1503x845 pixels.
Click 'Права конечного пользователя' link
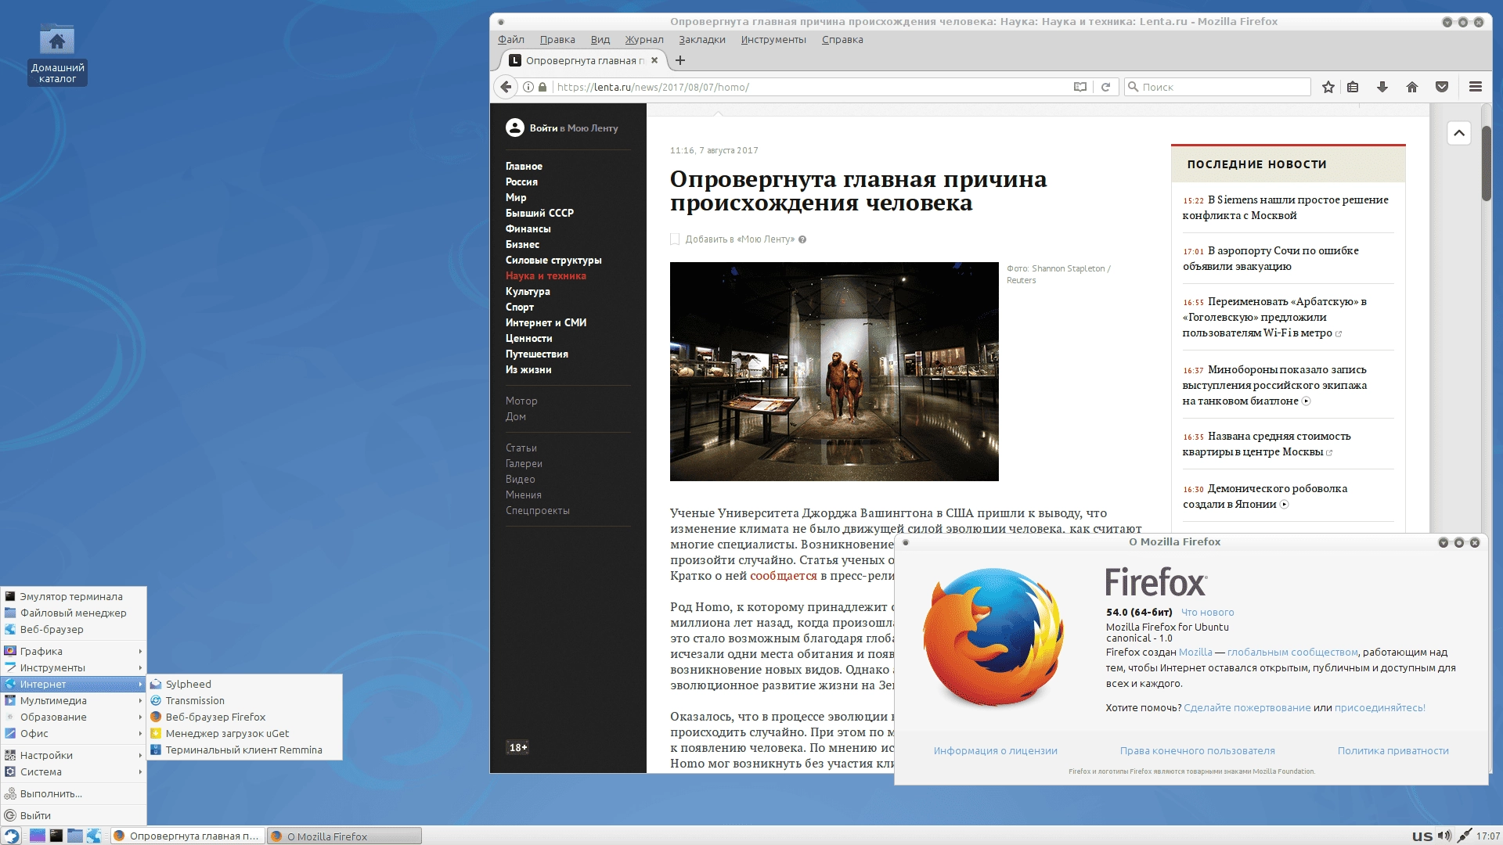[1197, 750]
